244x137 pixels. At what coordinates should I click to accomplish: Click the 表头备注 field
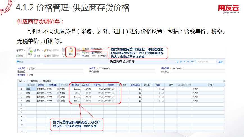[197, 72]
